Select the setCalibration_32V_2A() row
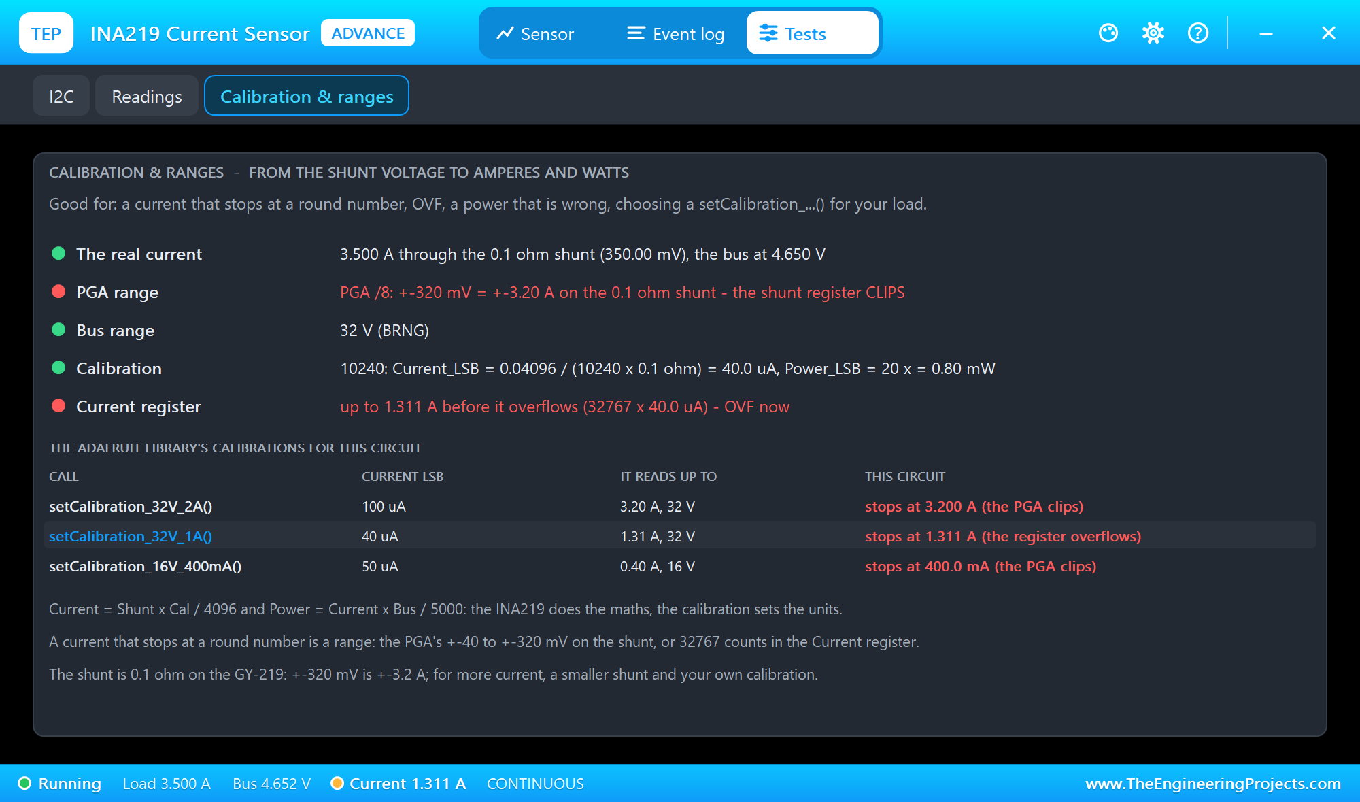This screenshot has width=1360, height=802. point(680,506)
